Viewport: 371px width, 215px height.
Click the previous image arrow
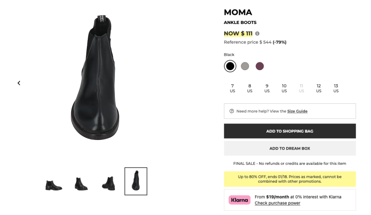(x=19, y=83)
